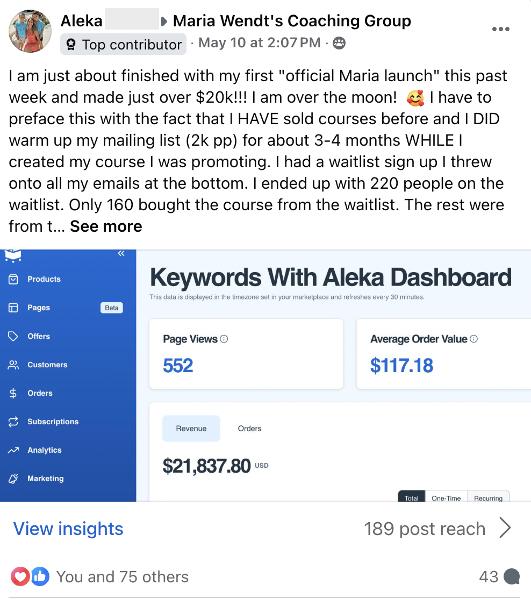531x599 pixels.
Task: Switch to the Orders tab
Action: coord(249,429)
